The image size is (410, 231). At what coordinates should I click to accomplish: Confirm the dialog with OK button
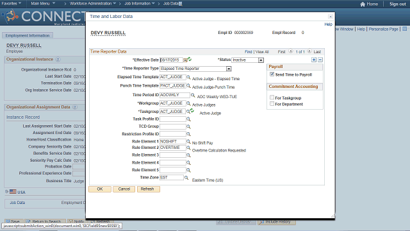click(x=100, y=189)
